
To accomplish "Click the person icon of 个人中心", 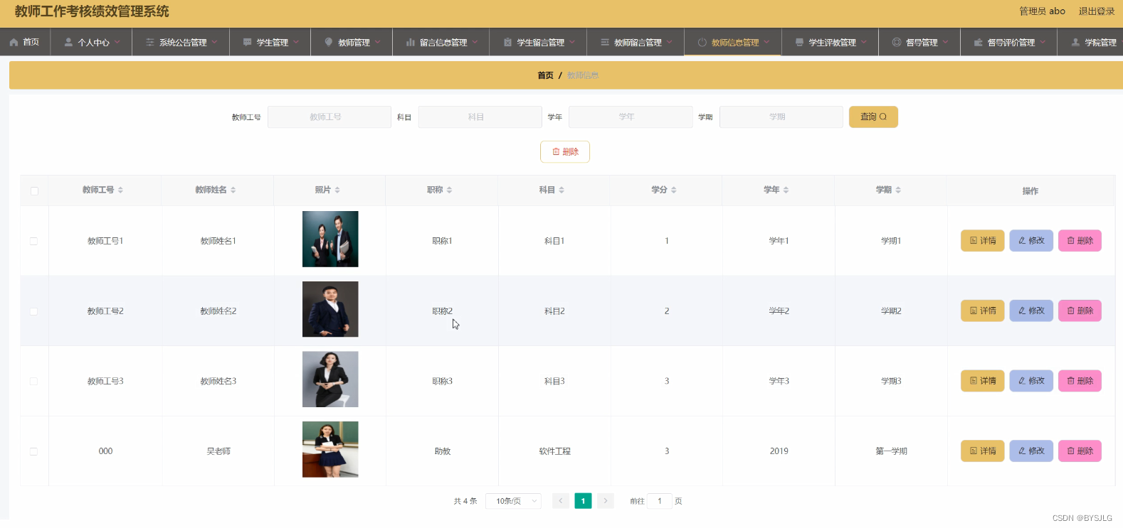I will click(68, 43).
